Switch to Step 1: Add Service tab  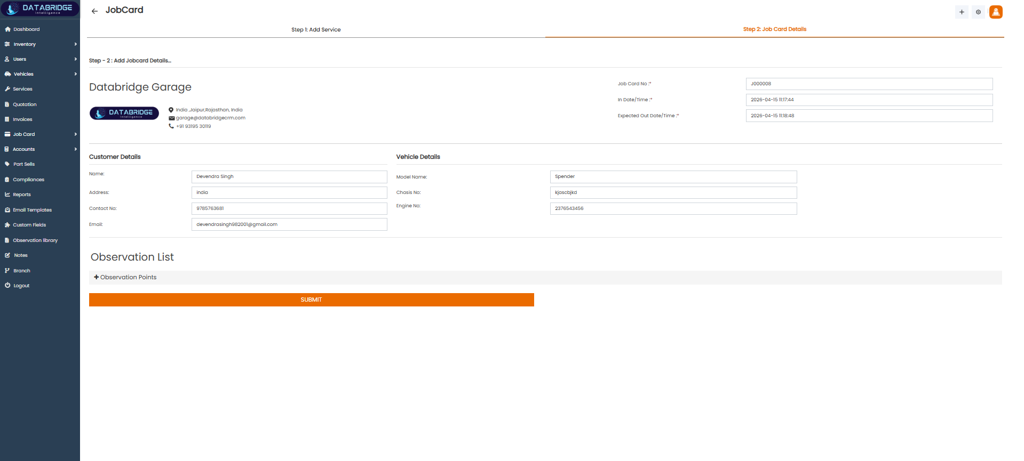coord(316,30)
